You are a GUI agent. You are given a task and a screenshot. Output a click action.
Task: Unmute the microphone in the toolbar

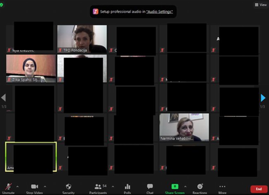[8, 187]
